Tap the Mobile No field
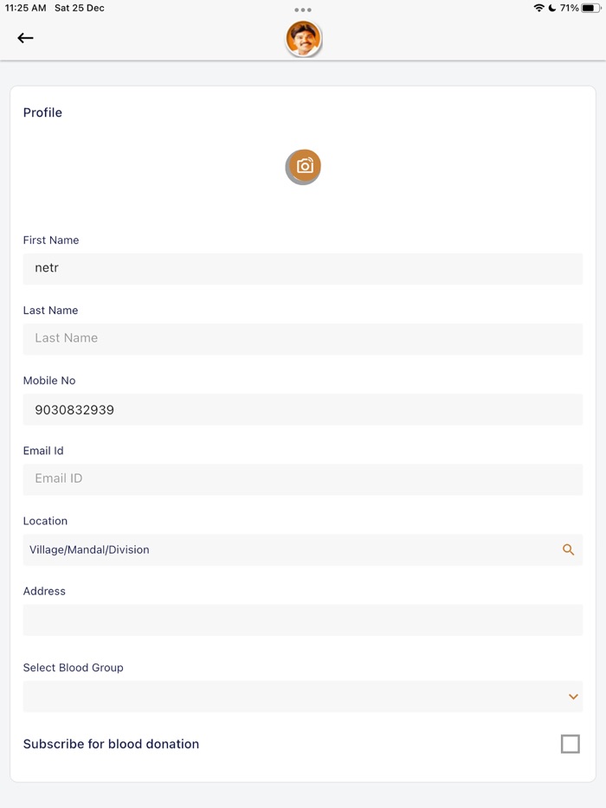 [x=303, y=409]
